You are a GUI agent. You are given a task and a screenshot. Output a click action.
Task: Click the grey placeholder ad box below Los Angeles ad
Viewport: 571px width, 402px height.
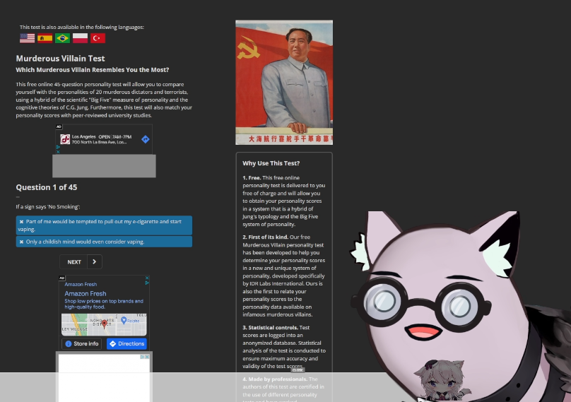coord(104,166)
